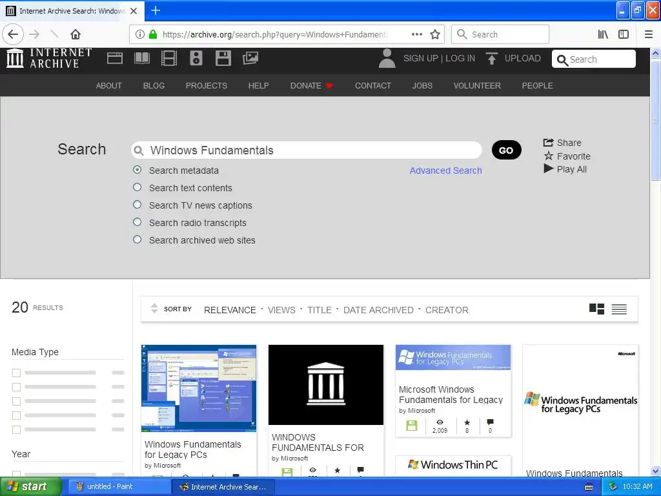Image resolution: width=661 pixels, height=496 pixels.
Task: Sort results by DATE ARCHIVED
Action: [x=378, y=310]
